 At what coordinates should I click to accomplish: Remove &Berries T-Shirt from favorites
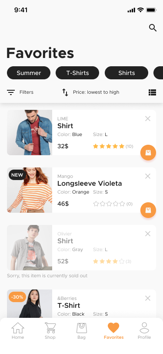tap(148, 298)
